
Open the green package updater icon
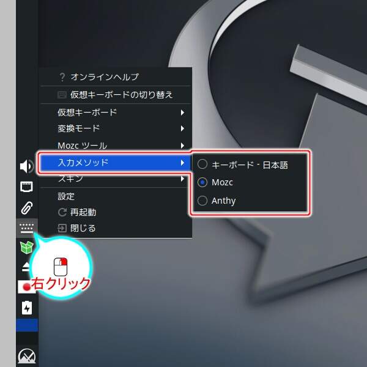coord(27,247)
